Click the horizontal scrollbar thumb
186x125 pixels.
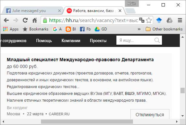tap(87, 121)
